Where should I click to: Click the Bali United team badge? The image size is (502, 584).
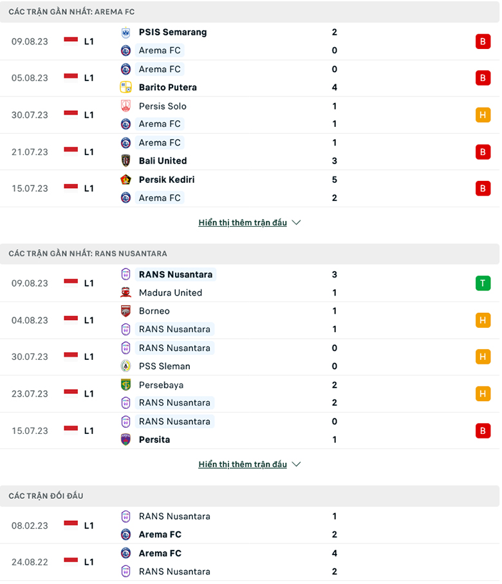[x=126, y=161]
